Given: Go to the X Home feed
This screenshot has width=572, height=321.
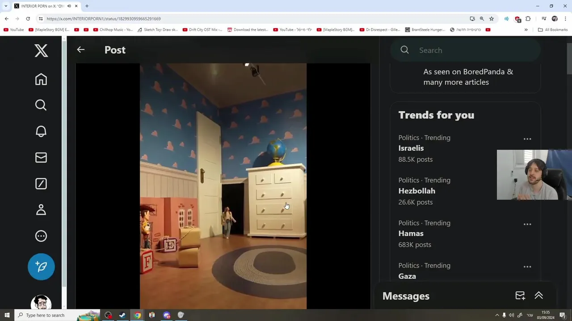Looking at the screenshot, I should [x=41, y=79].
